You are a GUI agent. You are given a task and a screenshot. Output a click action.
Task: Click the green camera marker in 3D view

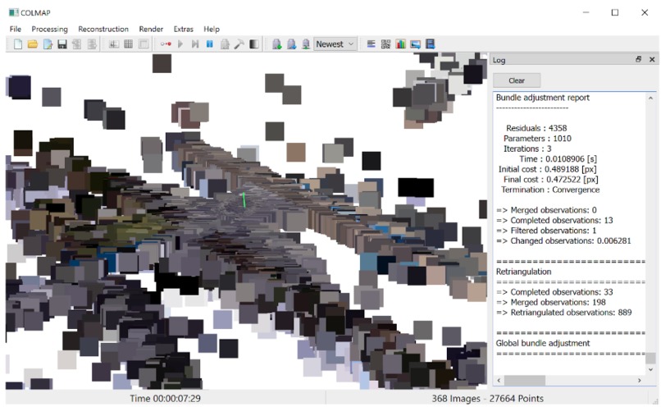point(244,200)
